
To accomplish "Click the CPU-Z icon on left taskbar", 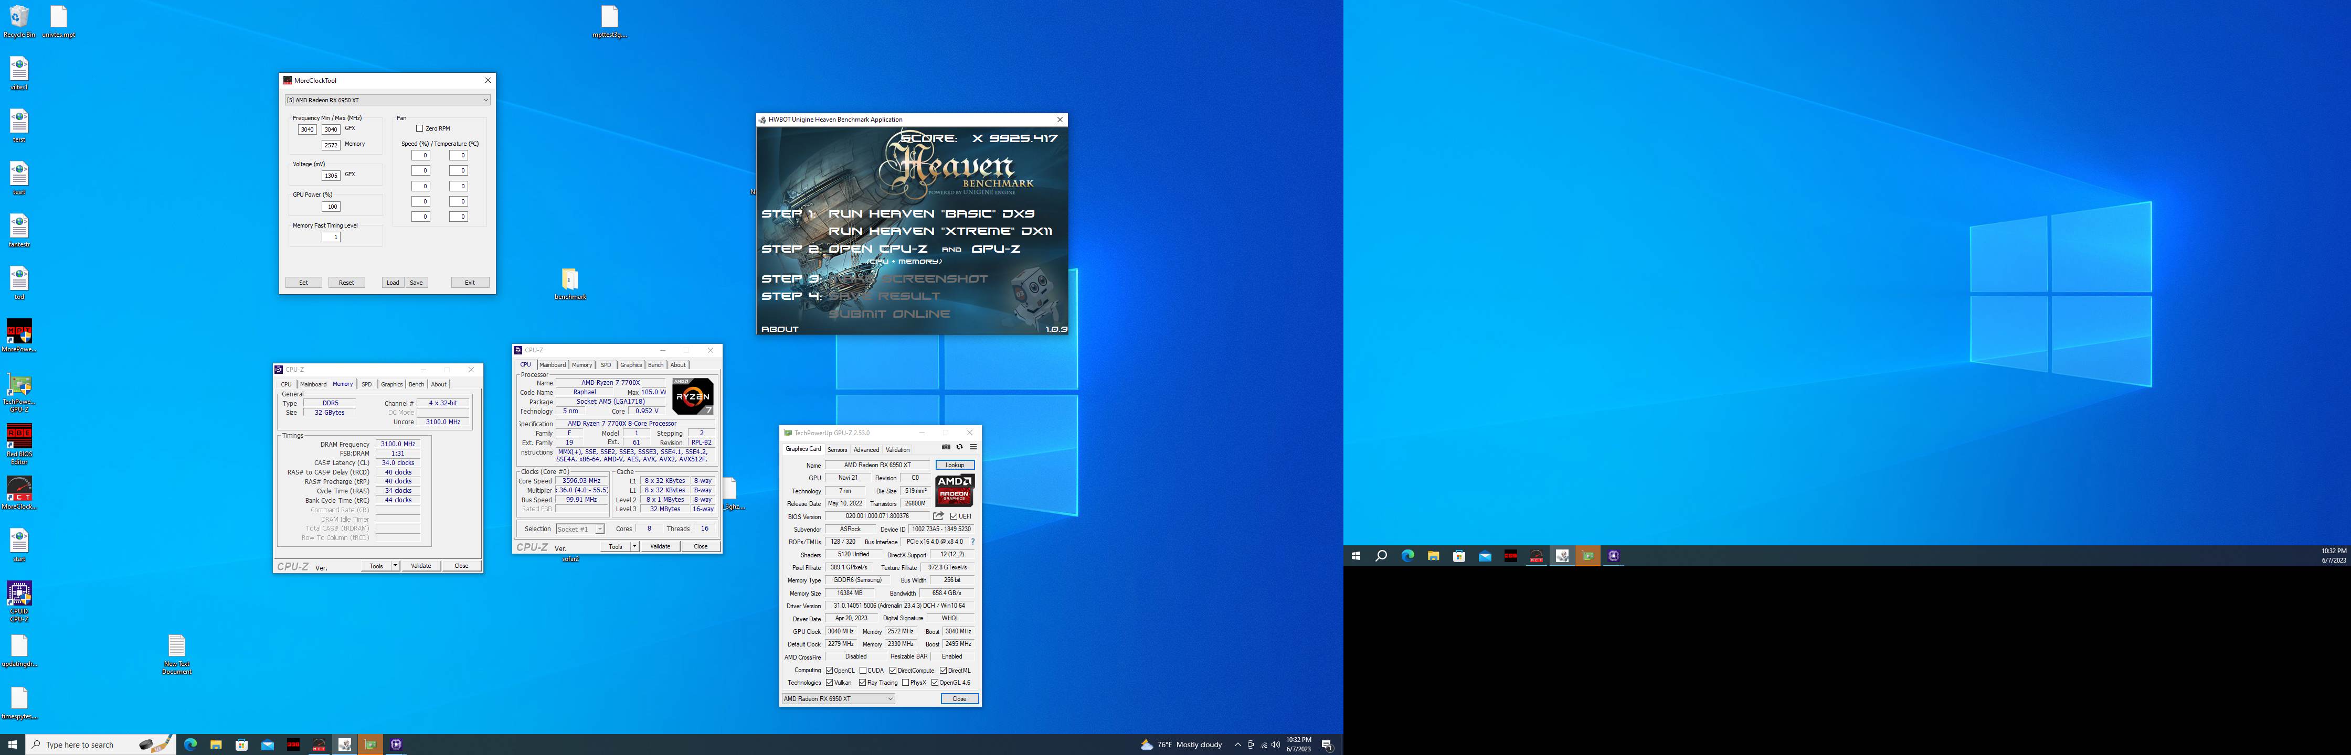I will pyautogui.click(x=396, y=744).
